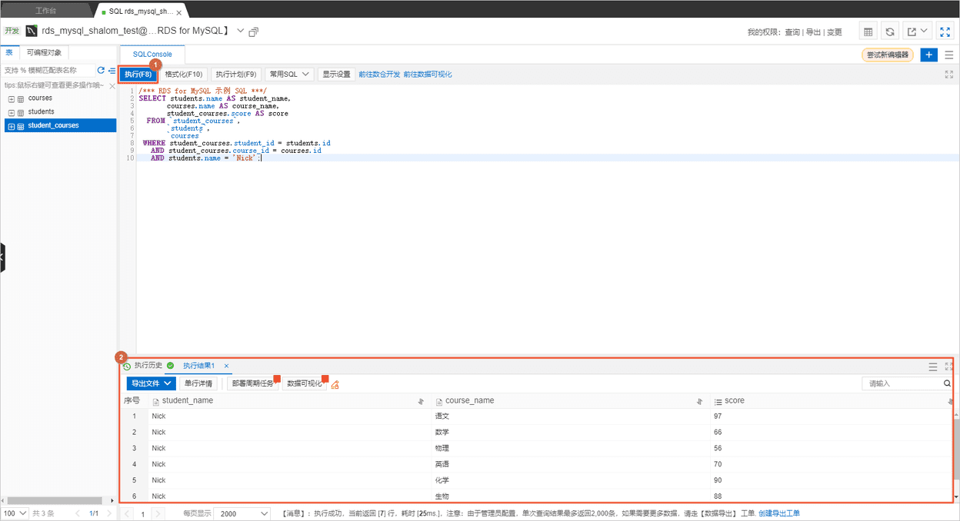Close the 执行结果1 result tab
960x521 pixels.
[x=226, y=366]
